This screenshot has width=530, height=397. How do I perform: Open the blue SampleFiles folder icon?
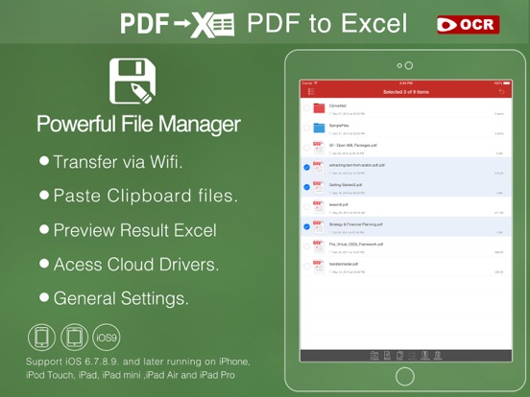point(319,128)
